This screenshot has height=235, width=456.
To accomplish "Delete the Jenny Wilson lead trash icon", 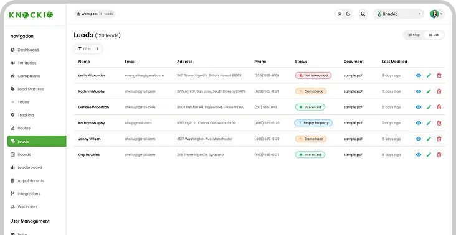I will [439, 139].
